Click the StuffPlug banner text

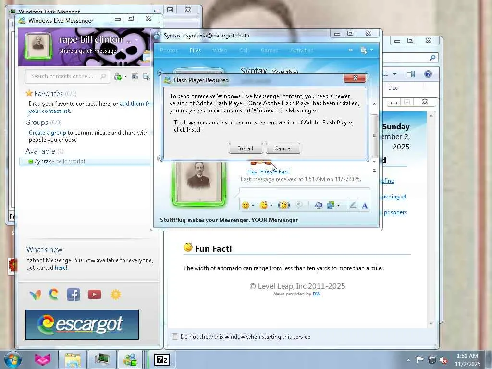pyautogui.click(x=229, y=220)
